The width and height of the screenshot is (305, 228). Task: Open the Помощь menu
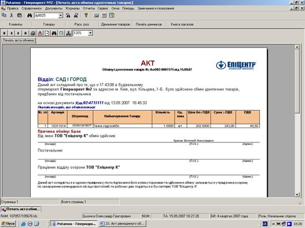[x=128, y=9]
